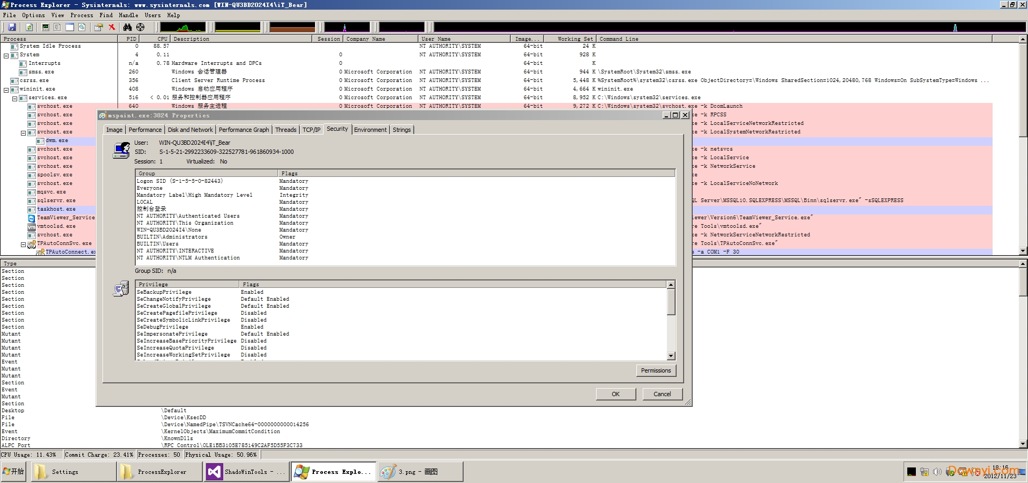Click the Show Process Tree toolbar icon

coord(57,27)
